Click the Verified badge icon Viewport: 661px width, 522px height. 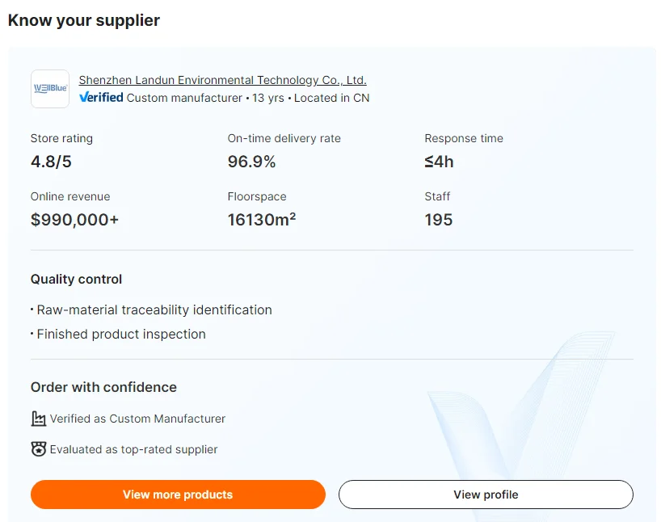click(x=101, y=98)
